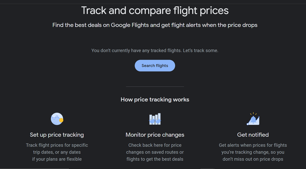Click the Search flights button
This screenshot has width=306, height=169.
pos(155,66)
